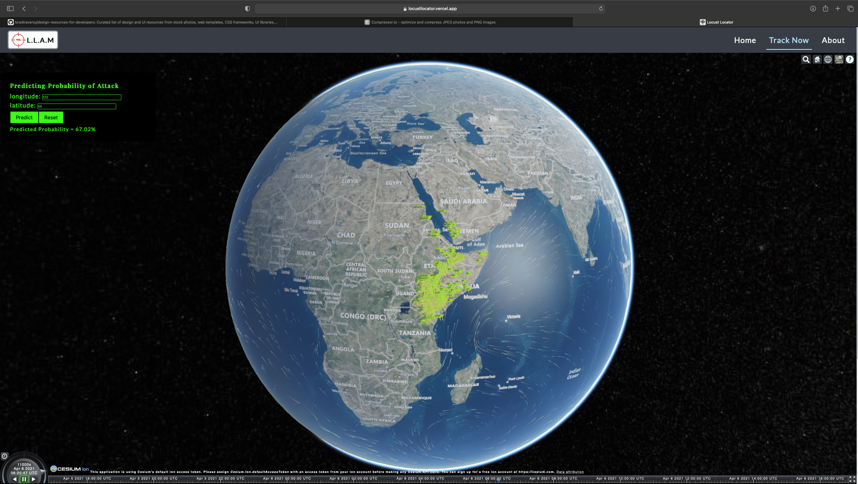This screenshot has height=484, width=858.
Task: Toggle fullscreen mode in Cesium viewer
Action: (x=852, y=479)
